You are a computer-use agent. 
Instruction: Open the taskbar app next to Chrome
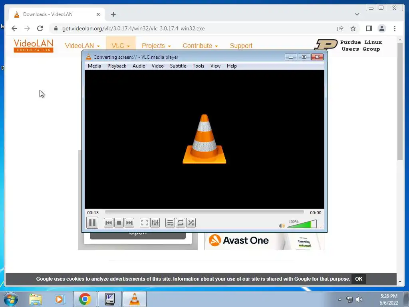[x=109, y=299]
